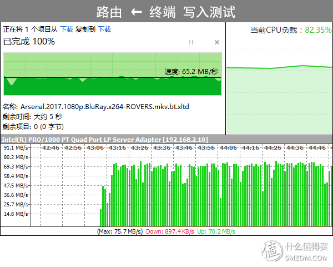Click the 剩余时间 大约 5 秒 line
This screenshot has height=267, width=333.
(x=33, y=117)
